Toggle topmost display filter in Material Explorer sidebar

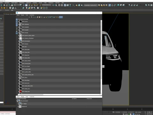(17, 19)
